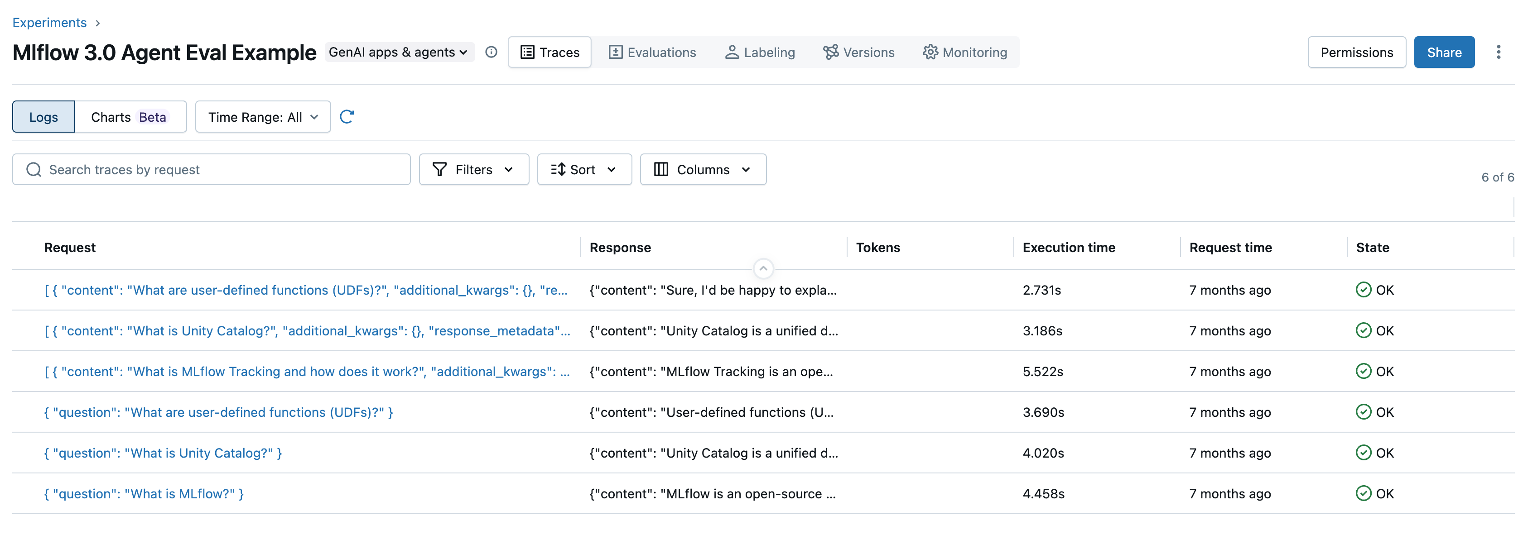This screenshot has height=535, width=1523.
Task: Click OK status icon on MLflow question row
Action: (1363, 494)
